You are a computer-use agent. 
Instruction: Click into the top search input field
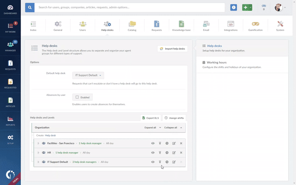129,7
